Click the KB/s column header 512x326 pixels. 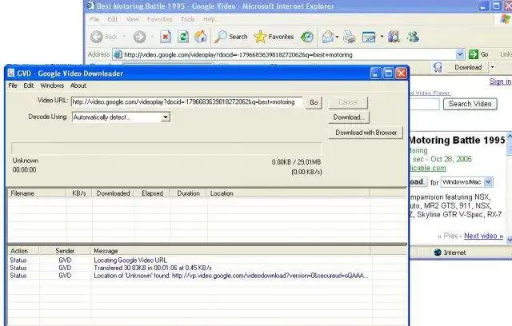pos(79,193)
